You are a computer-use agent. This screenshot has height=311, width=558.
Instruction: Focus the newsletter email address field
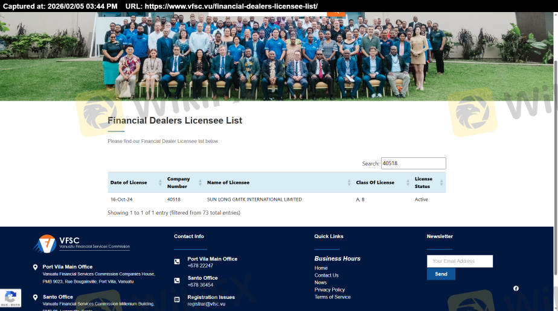[460, 261]
